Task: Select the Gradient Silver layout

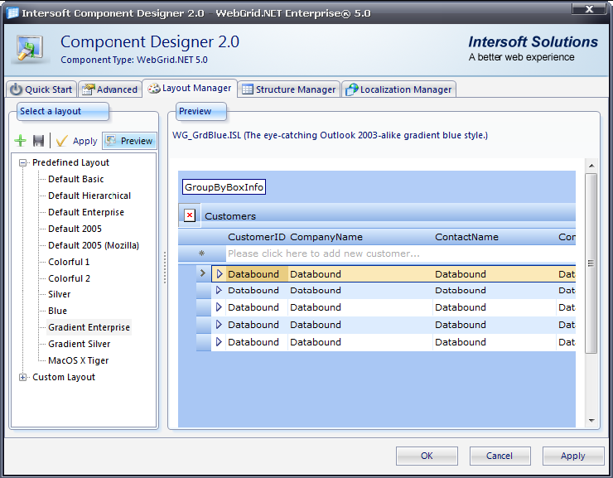Action: coord(79,344)
